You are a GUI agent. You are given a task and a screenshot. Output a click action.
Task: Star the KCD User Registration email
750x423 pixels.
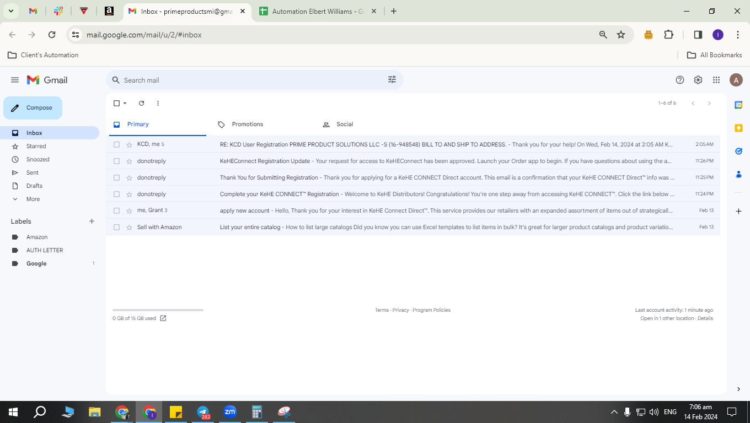pyautogui.click(x=129, y=144)
